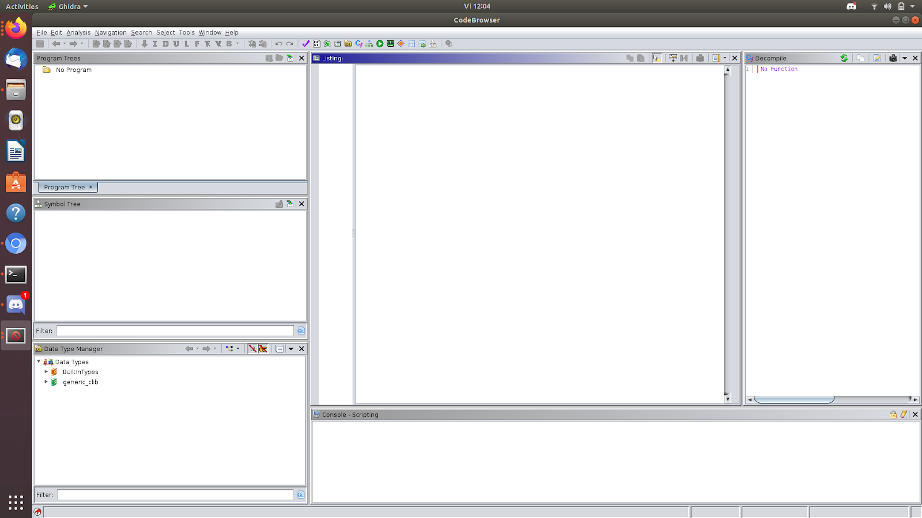Viewport: 922px width, 518px height.
Task: Click the edit listing fields icon
Action: coord(672,58)
